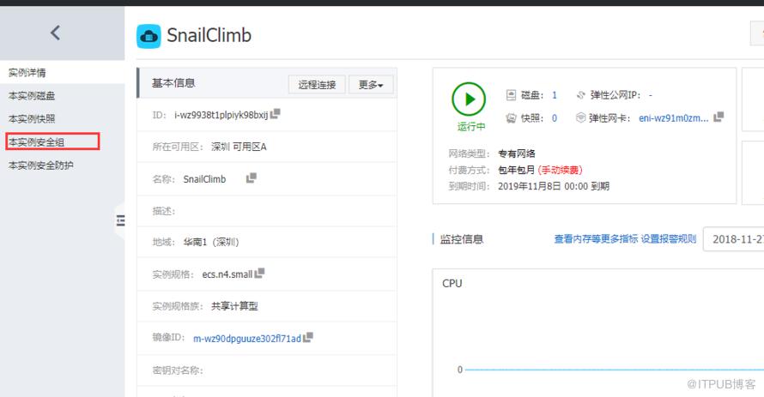Click the copy icon next to image ID
This screenshot has height=397, width=764.
click(308, 337)
